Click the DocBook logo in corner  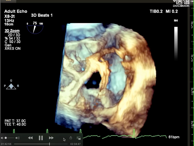coord(181,3)
